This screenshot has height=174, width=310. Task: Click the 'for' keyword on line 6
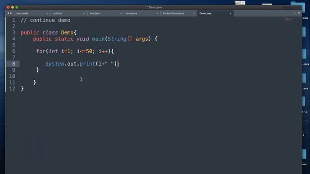point(41,51)
